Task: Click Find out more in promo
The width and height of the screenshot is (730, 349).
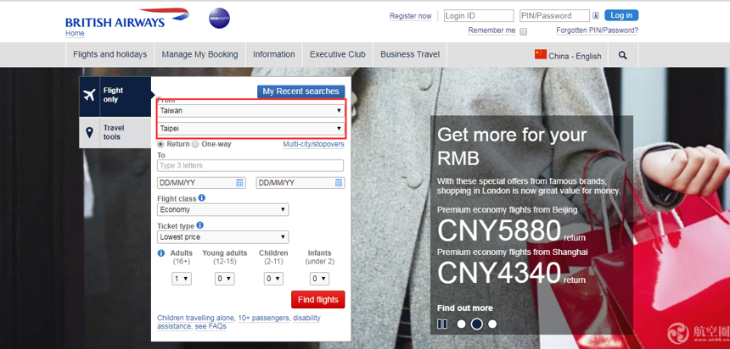Action: [x=464, y=308]
